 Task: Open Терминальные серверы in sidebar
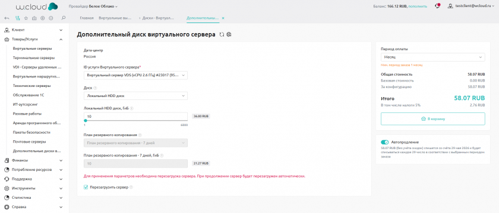pos(34,58)
